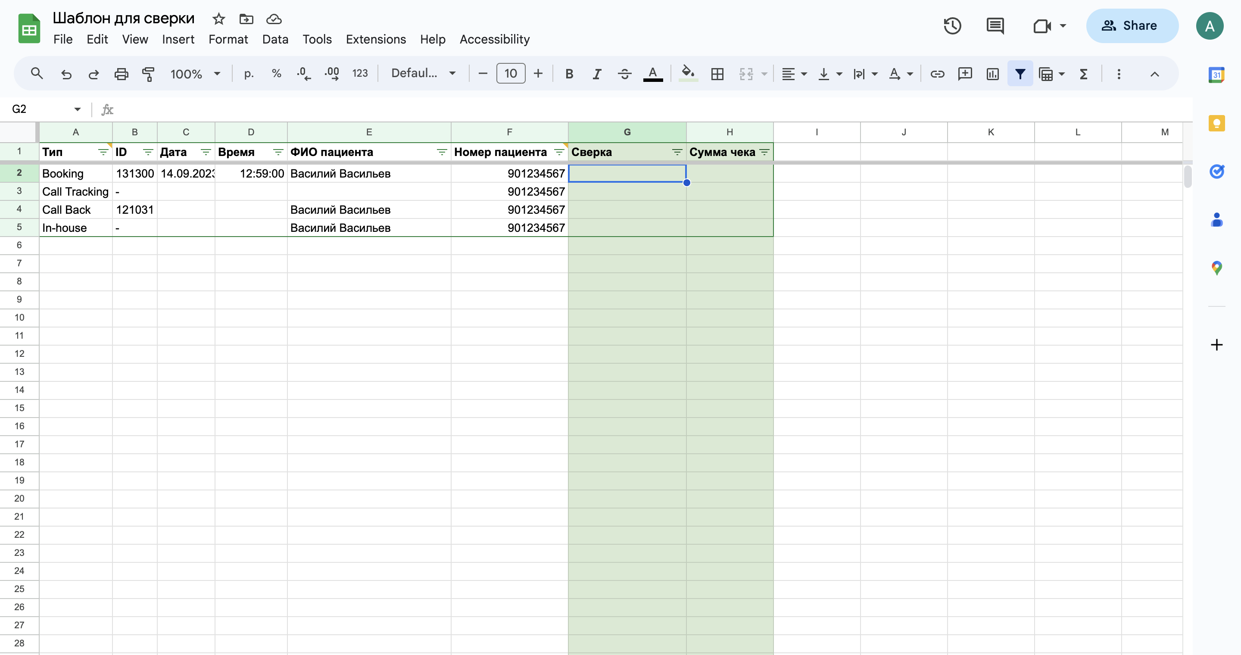This screenshot has width=1241, height=655.
Task: Expand the Default font dropdown
Action: pyautogui.click(x=423, y=74)
